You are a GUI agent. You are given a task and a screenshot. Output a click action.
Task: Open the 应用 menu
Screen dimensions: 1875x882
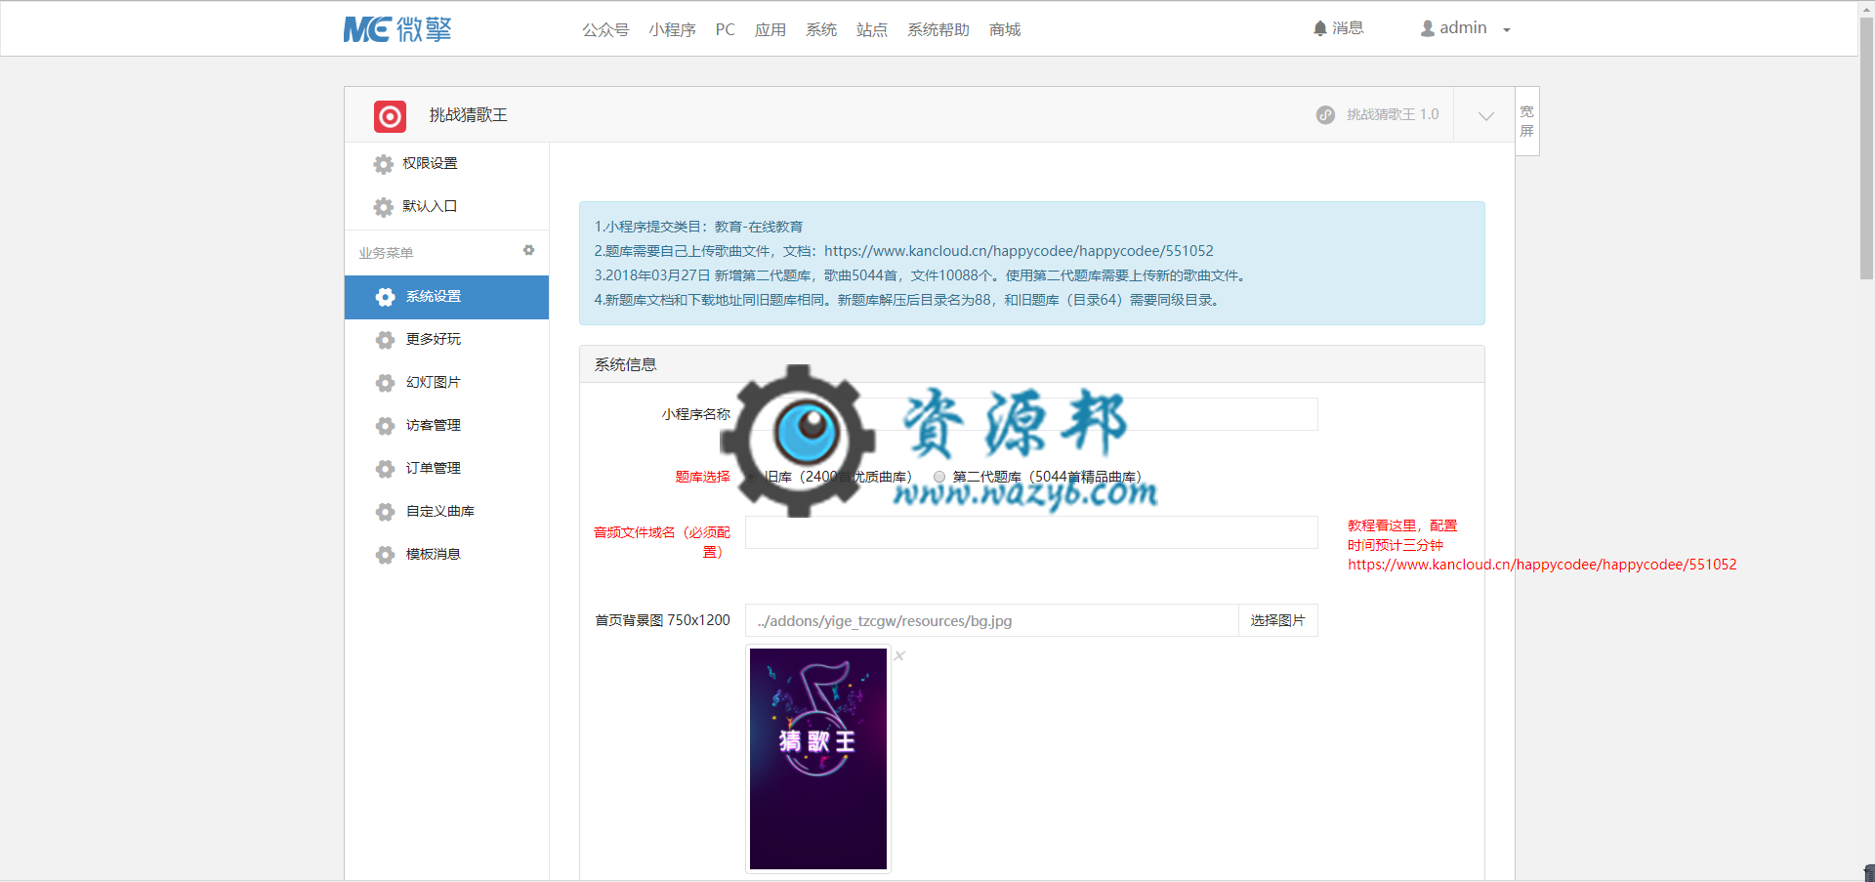pos(771,30)
